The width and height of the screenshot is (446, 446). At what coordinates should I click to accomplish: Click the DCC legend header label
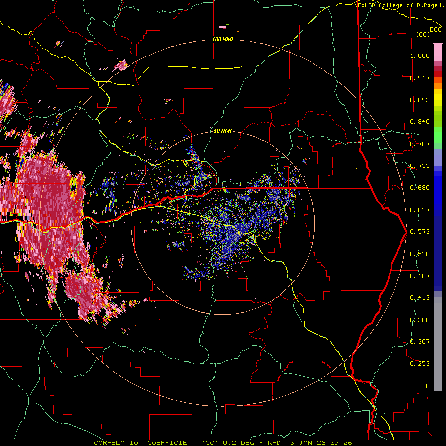pyautogui.click(x=436, y=30)
